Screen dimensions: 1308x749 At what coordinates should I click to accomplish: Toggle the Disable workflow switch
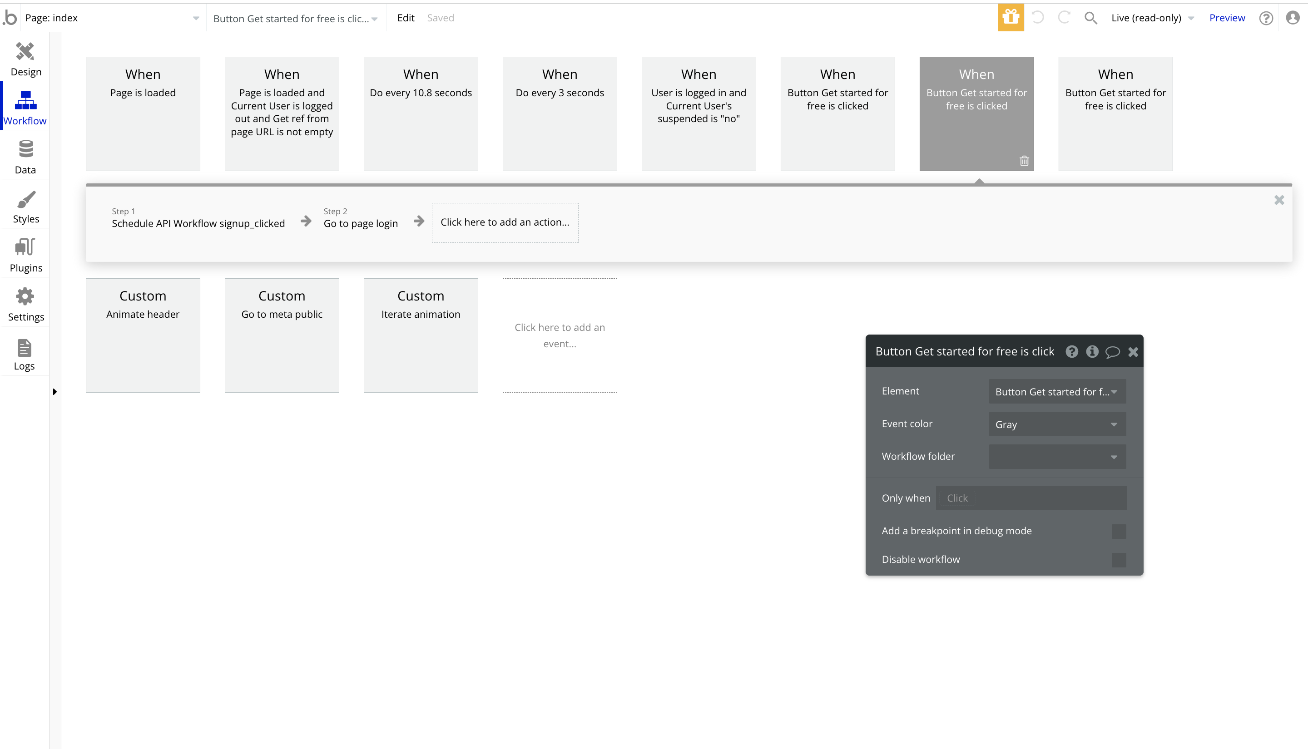pos(1119,559)
